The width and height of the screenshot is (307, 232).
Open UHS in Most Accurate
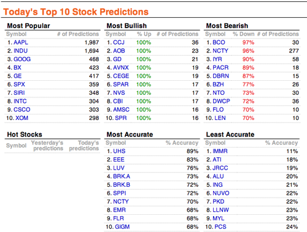tap(119, 151)
